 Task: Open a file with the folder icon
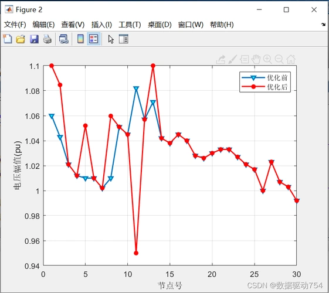[x=21, y=39]
